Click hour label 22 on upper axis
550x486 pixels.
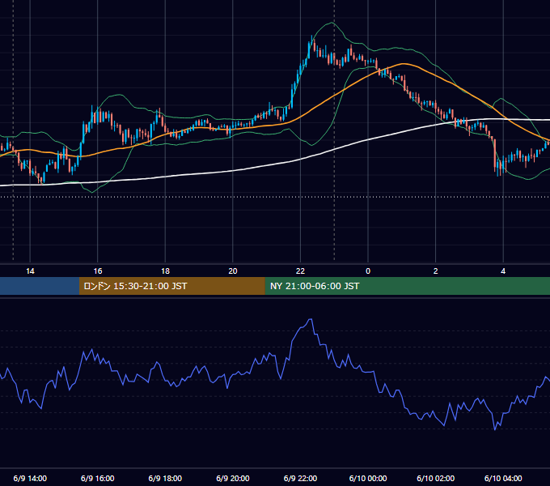click(300, 271)
